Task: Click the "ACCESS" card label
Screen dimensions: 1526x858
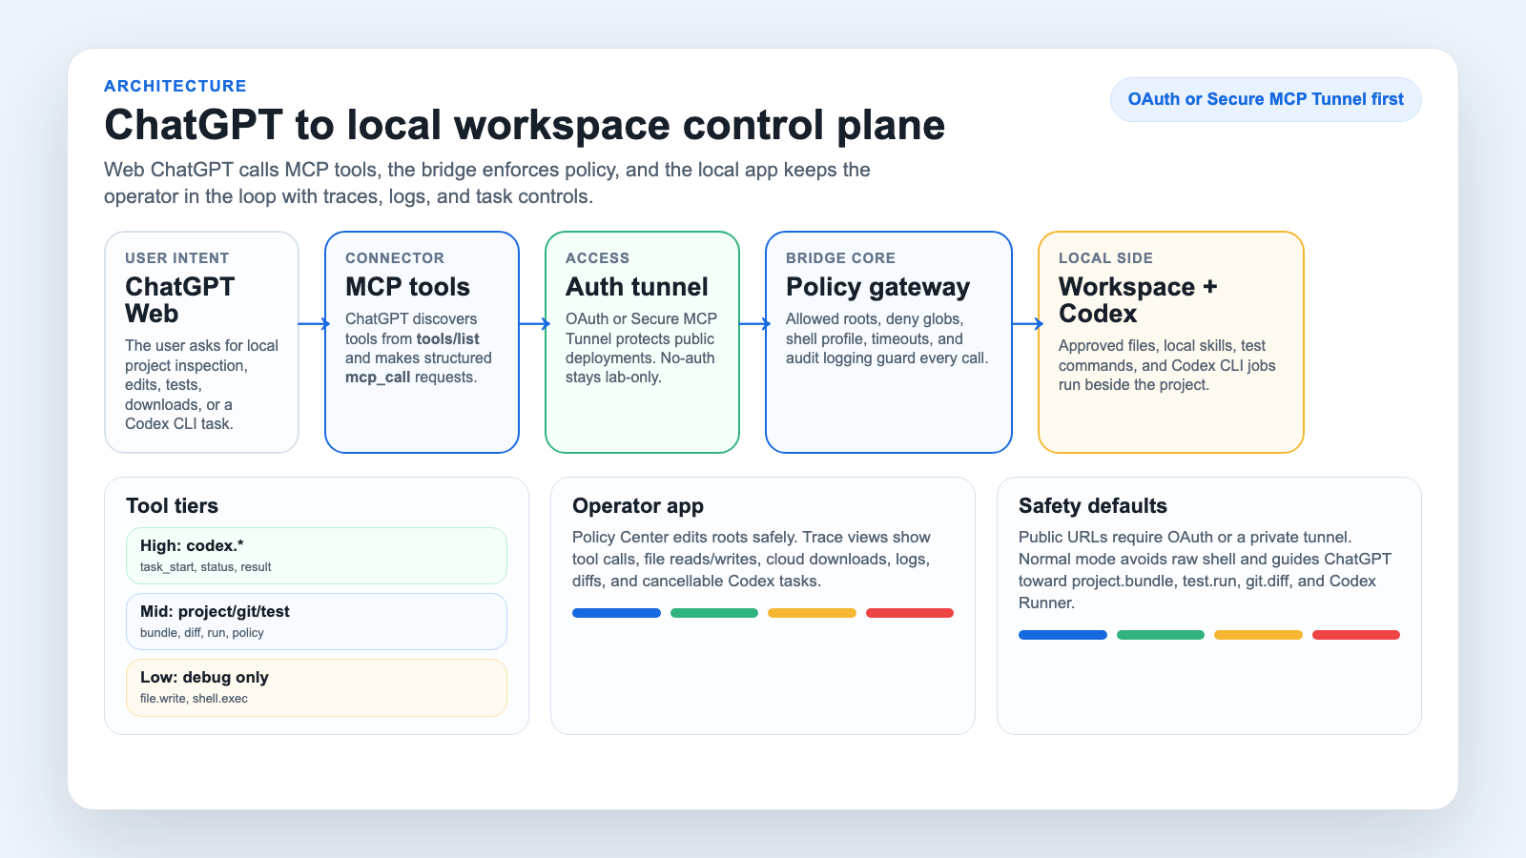Action: pos(598,258)
